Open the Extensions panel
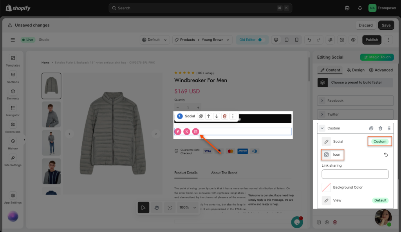The image size is (401, 232). coord(13,127)
